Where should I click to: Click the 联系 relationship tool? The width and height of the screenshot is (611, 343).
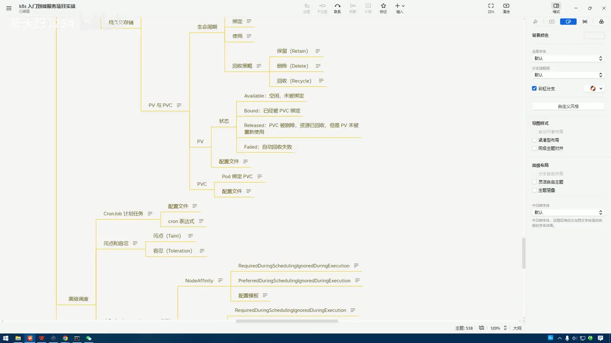[337, 8]
